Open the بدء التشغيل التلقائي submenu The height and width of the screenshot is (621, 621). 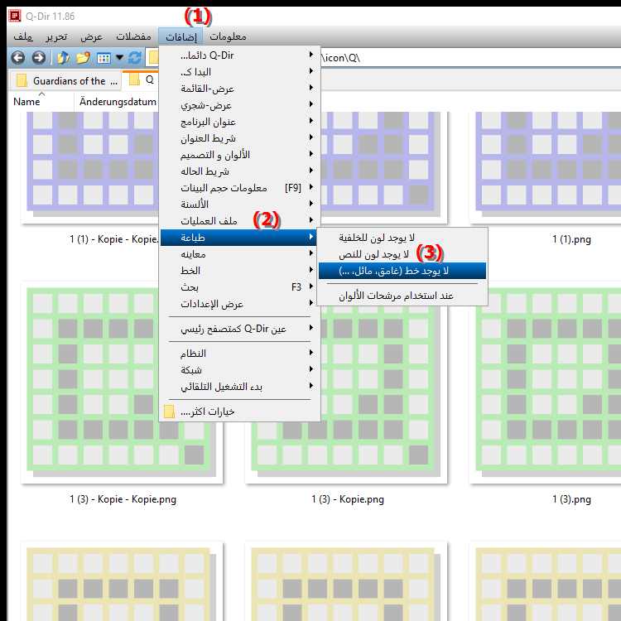pyautogui.click(x=238, y=387)
